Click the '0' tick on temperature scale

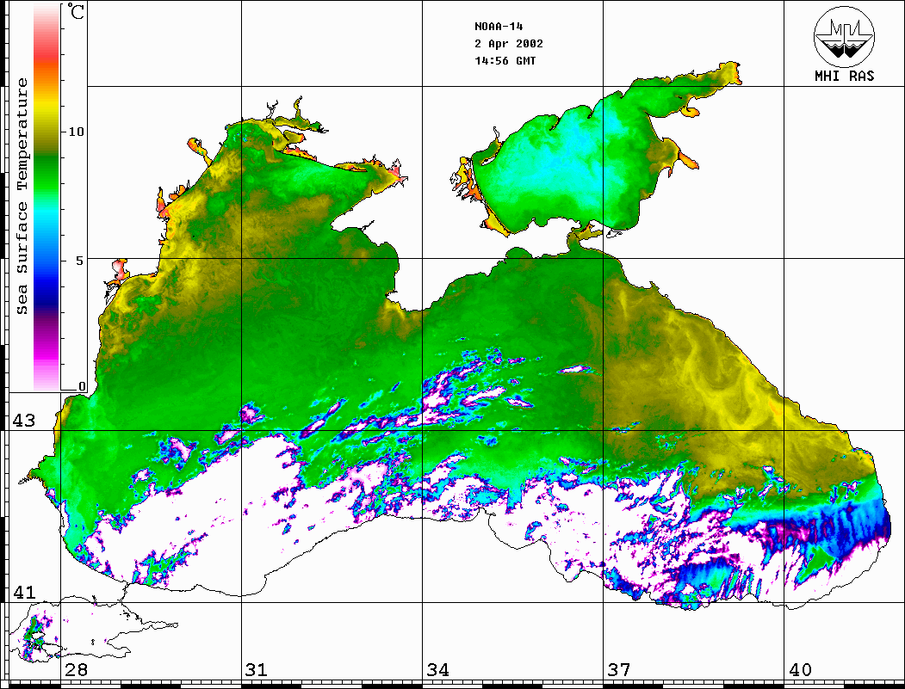(82, 387)
